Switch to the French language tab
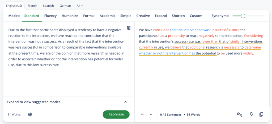The image size is (272, 124). 32,6
